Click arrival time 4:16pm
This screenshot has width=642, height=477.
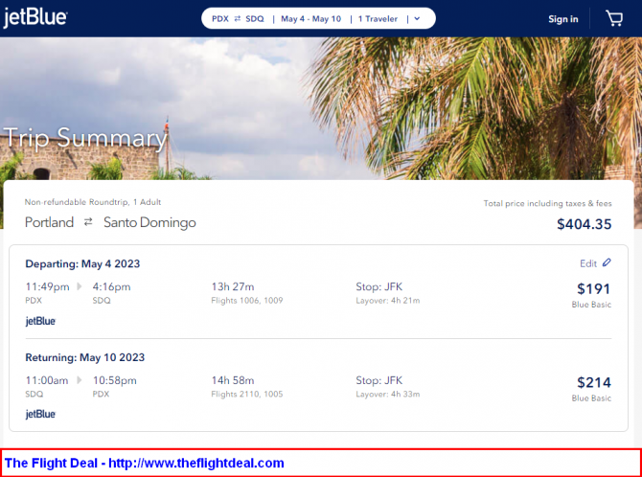pyautogui.click(x=111, y=286)
